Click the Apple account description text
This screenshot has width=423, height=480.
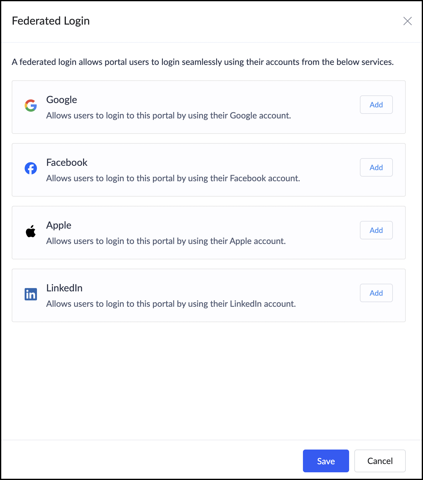pyautogui.click(x=166, y=241)
